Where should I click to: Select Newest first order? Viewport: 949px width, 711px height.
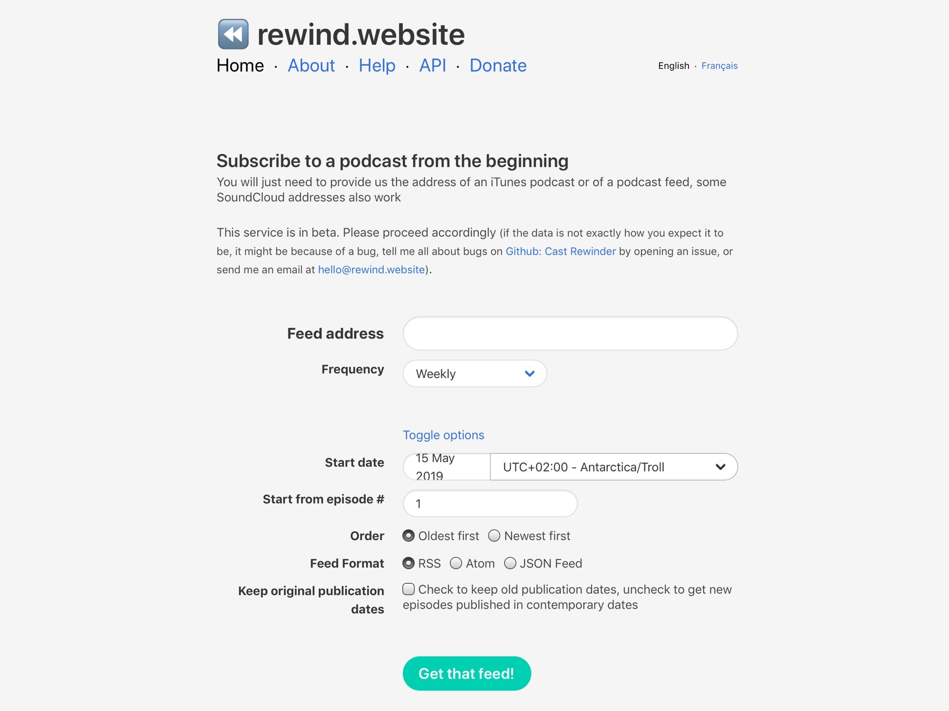click(x=494, y=536)
